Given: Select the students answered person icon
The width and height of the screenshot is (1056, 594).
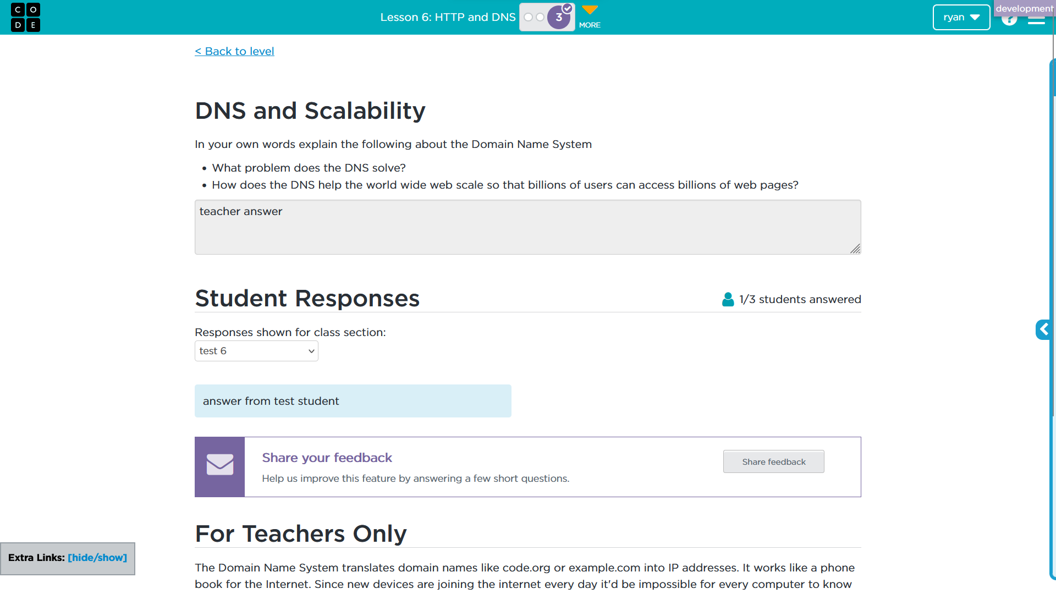Looking at the screenshot, I should tap(728, 299).
